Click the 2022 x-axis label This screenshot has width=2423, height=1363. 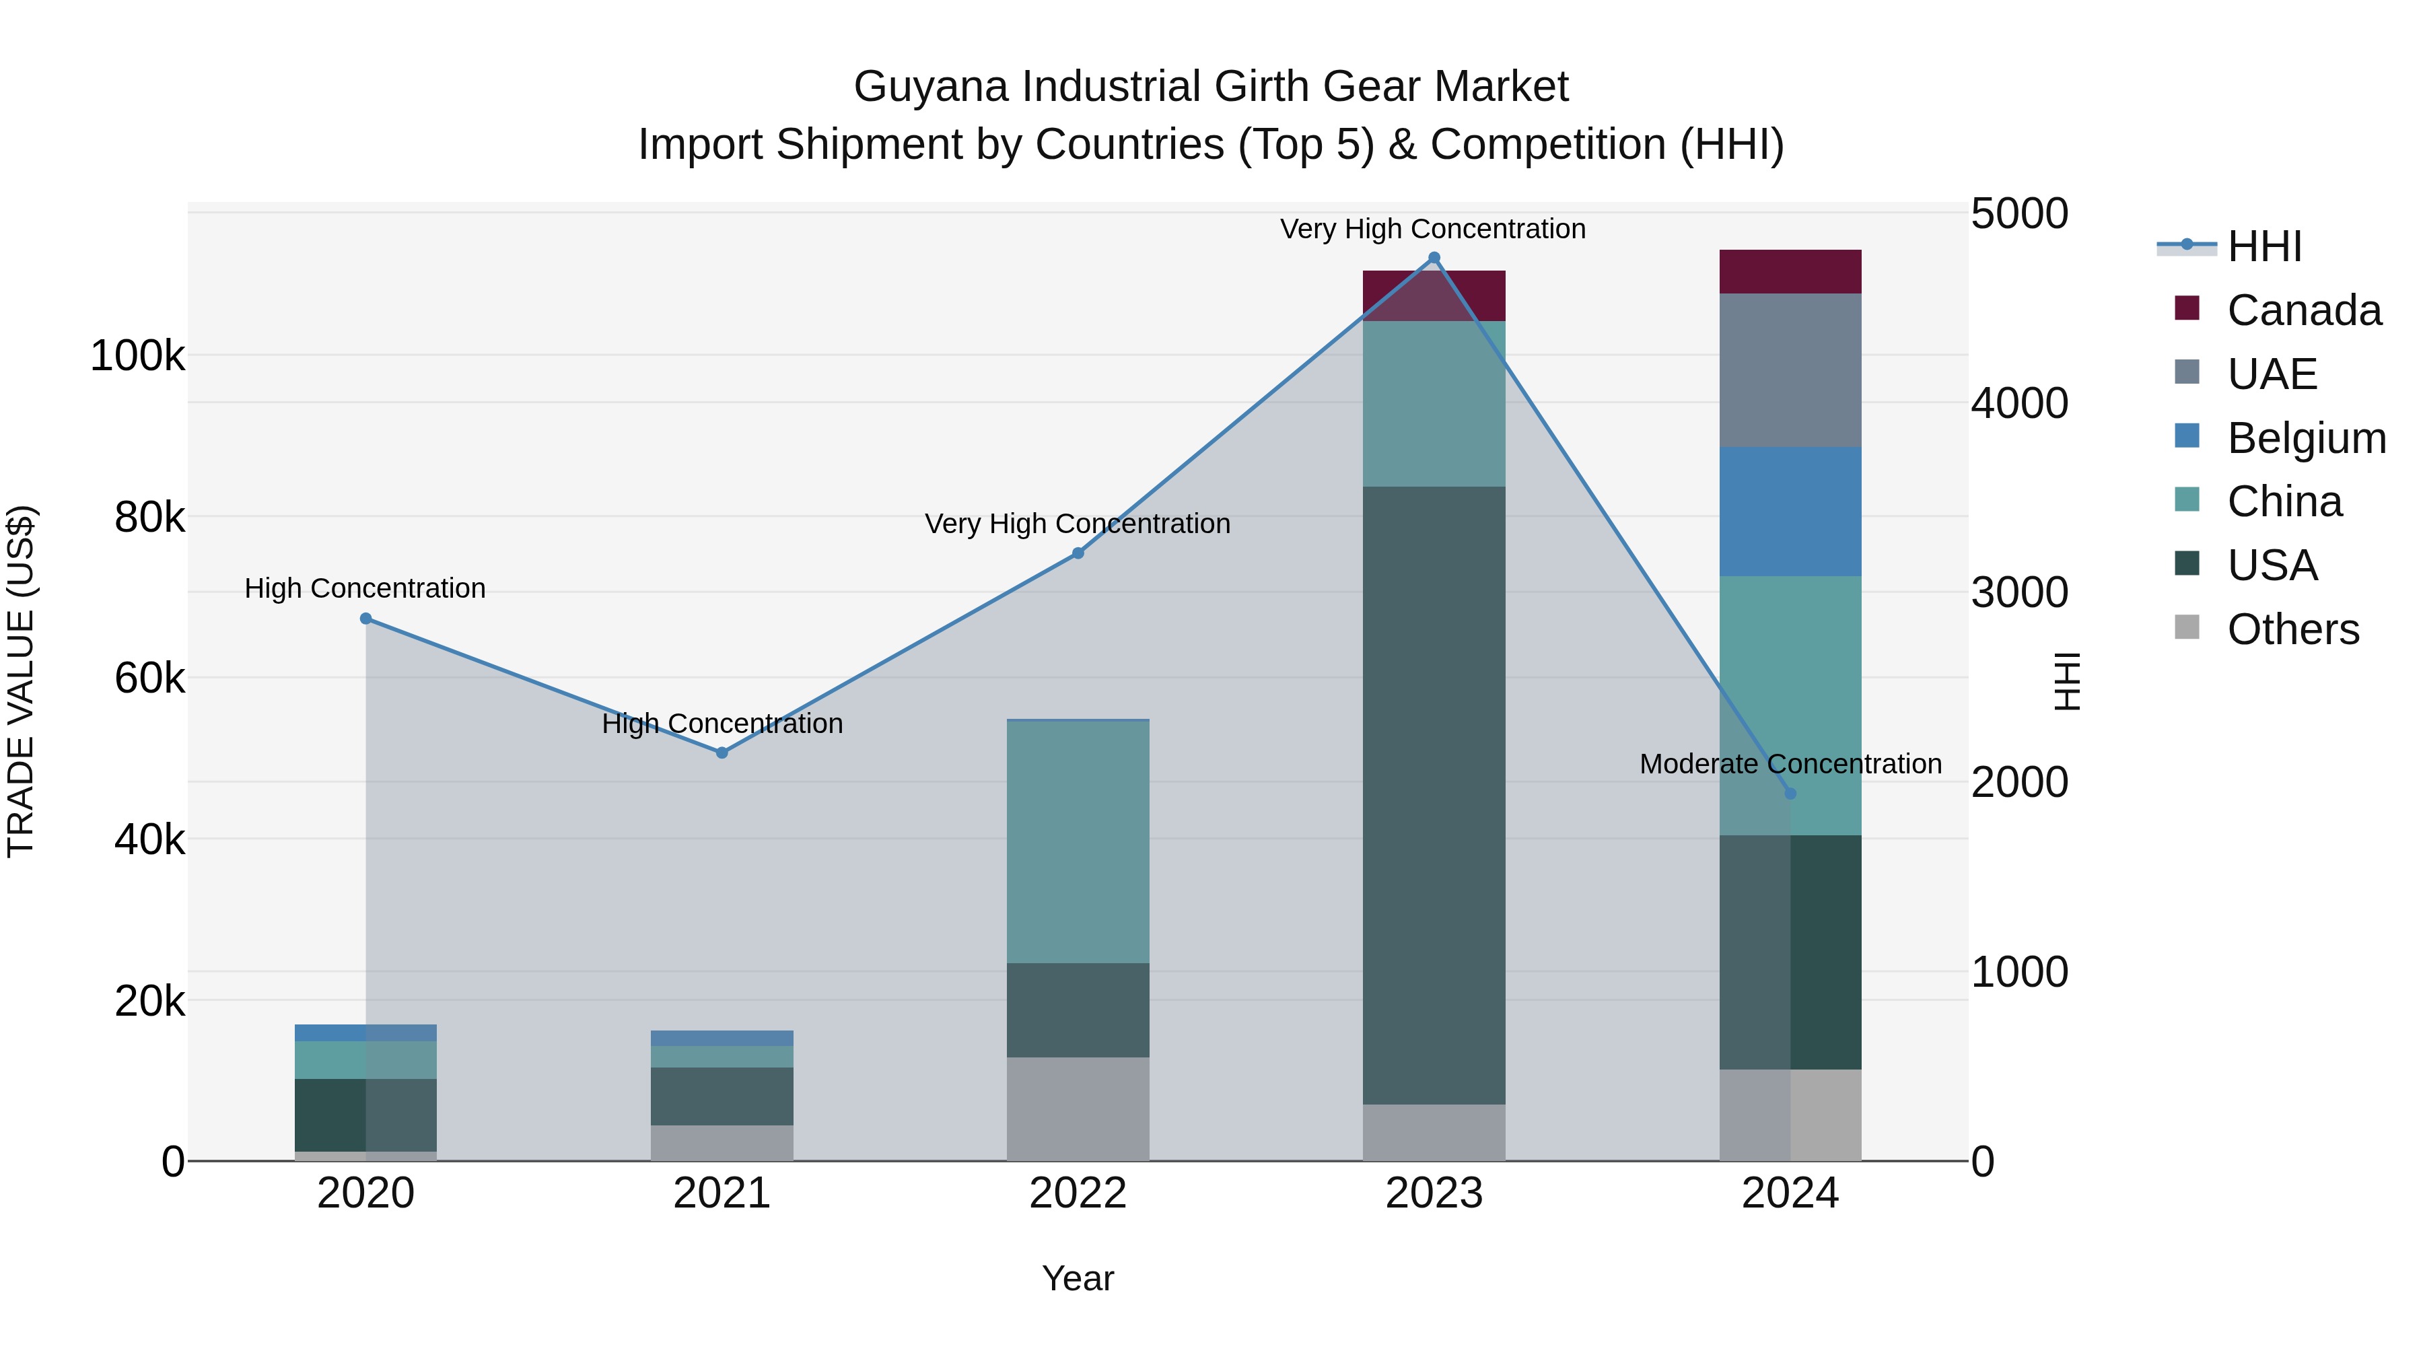1078,1193
